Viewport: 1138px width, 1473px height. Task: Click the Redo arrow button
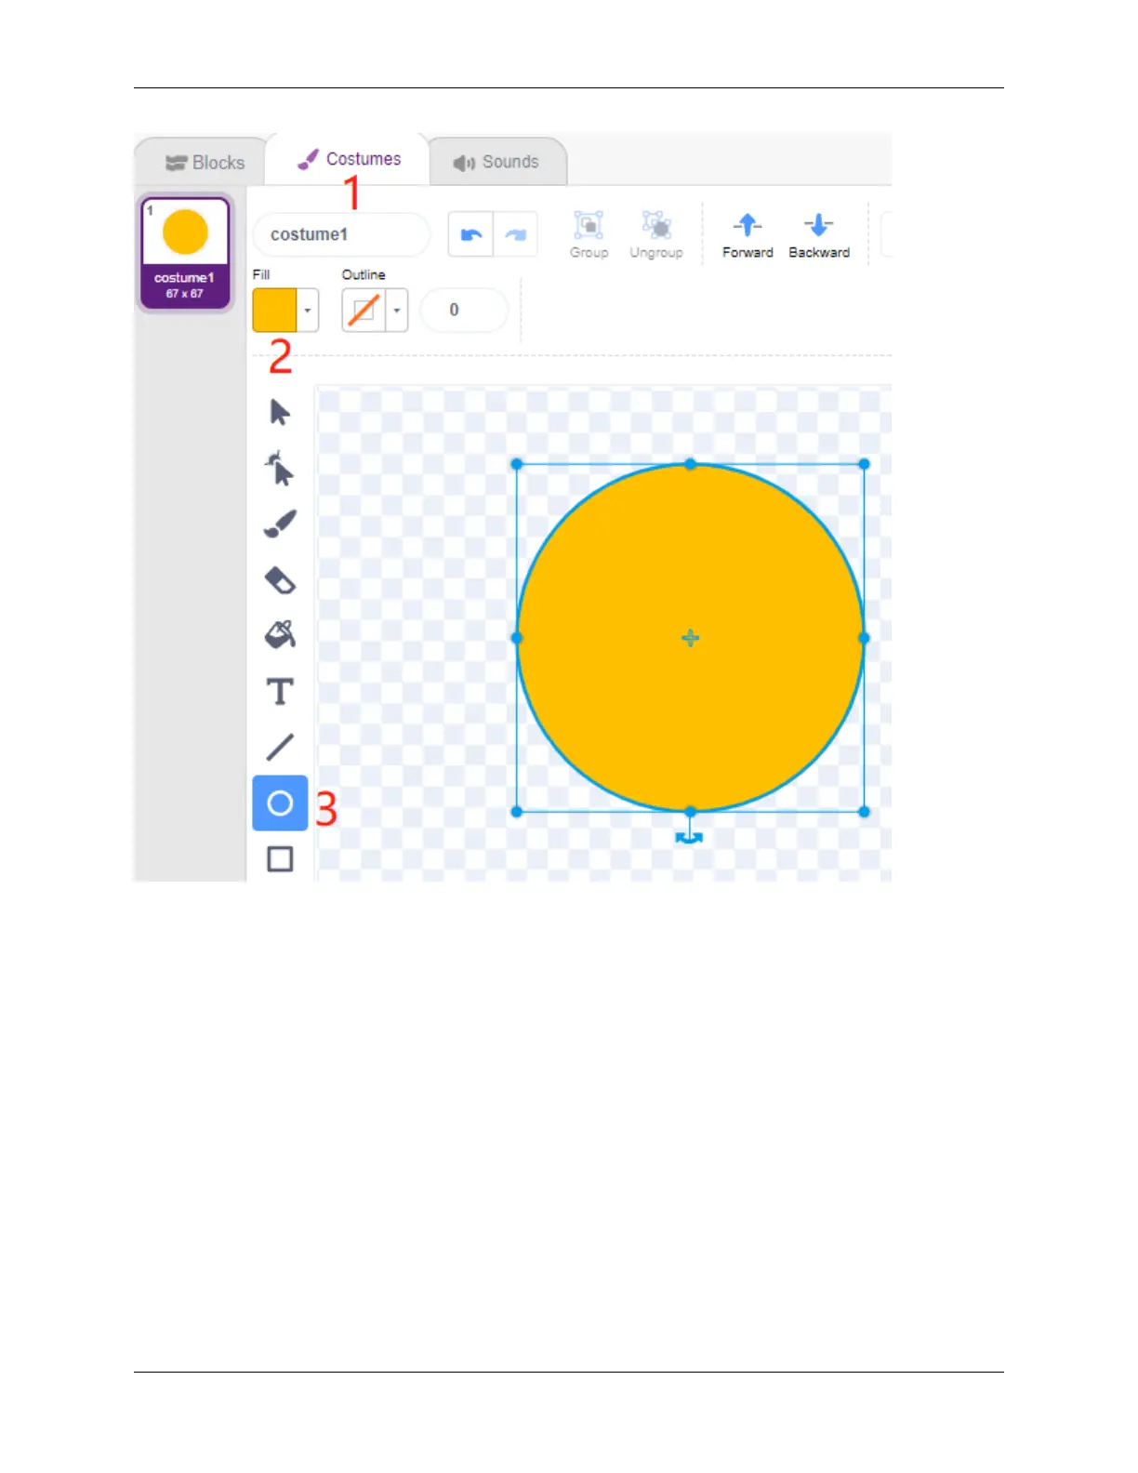515,234
